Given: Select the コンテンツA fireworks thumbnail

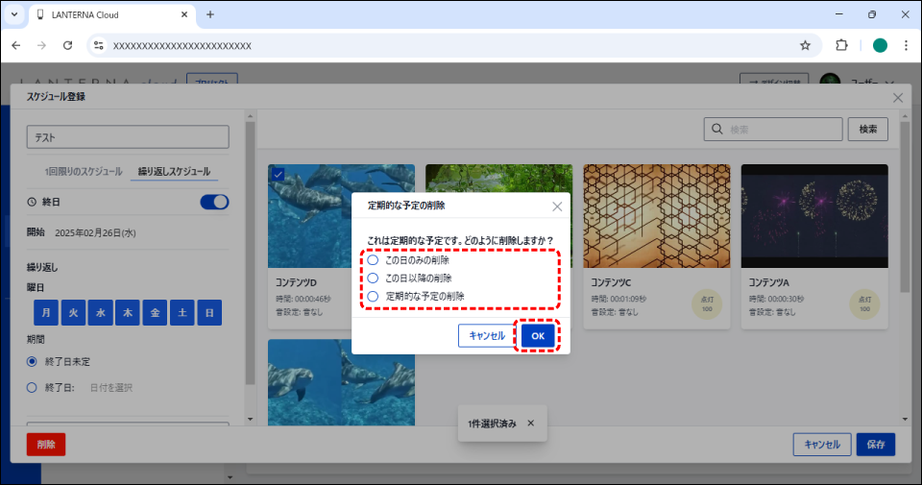Looking at the screenshot, I should click(x=813, y=216).
